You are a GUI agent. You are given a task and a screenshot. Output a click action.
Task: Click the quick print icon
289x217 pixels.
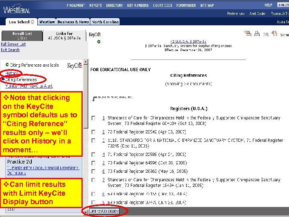coord(247,33)
